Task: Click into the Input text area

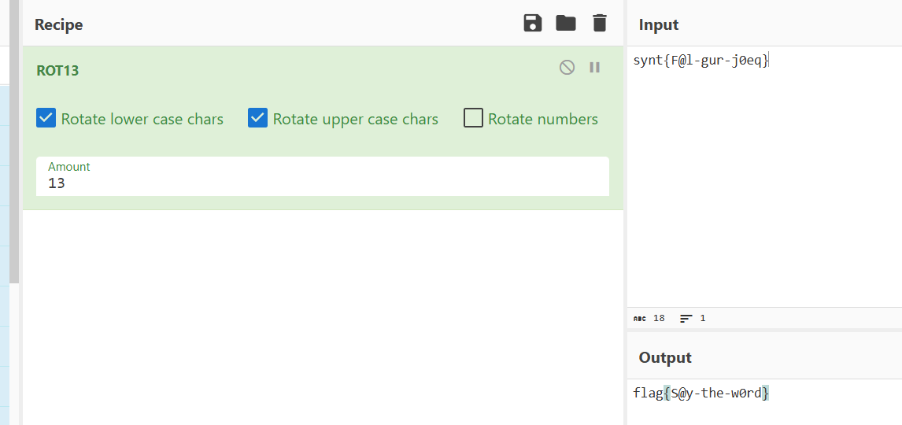Action: pyautogui.click(x=763, y=181)
